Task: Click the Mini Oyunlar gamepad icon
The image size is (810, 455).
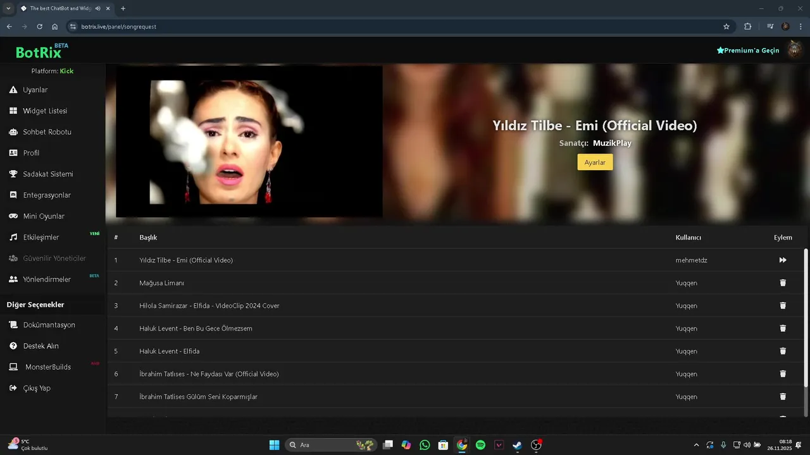Action: tap(13, 216)
